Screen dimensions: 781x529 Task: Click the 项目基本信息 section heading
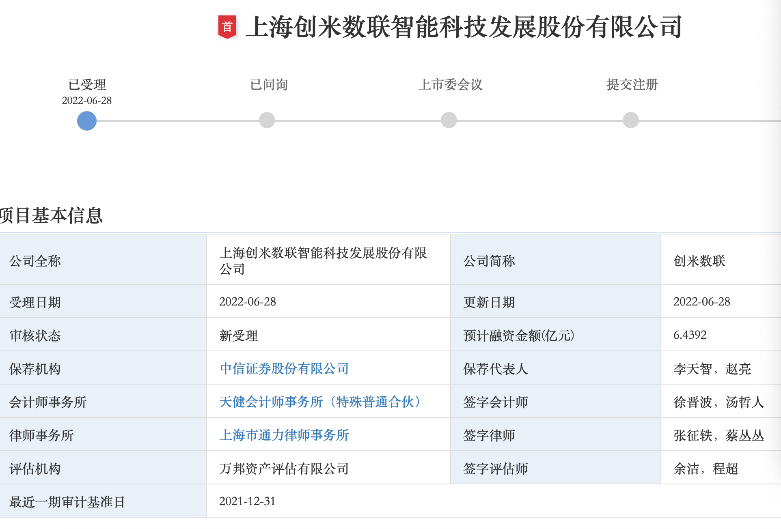coord(51,215)
